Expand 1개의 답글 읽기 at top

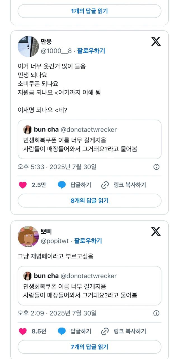(89, 11)
